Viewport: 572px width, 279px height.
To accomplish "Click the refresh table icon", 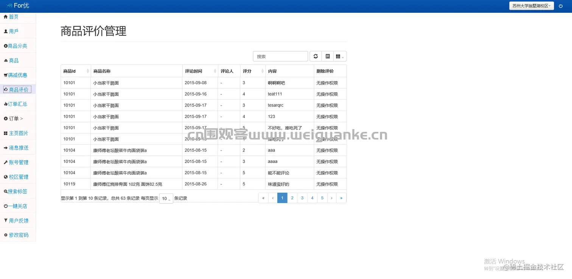I will 316,56.
